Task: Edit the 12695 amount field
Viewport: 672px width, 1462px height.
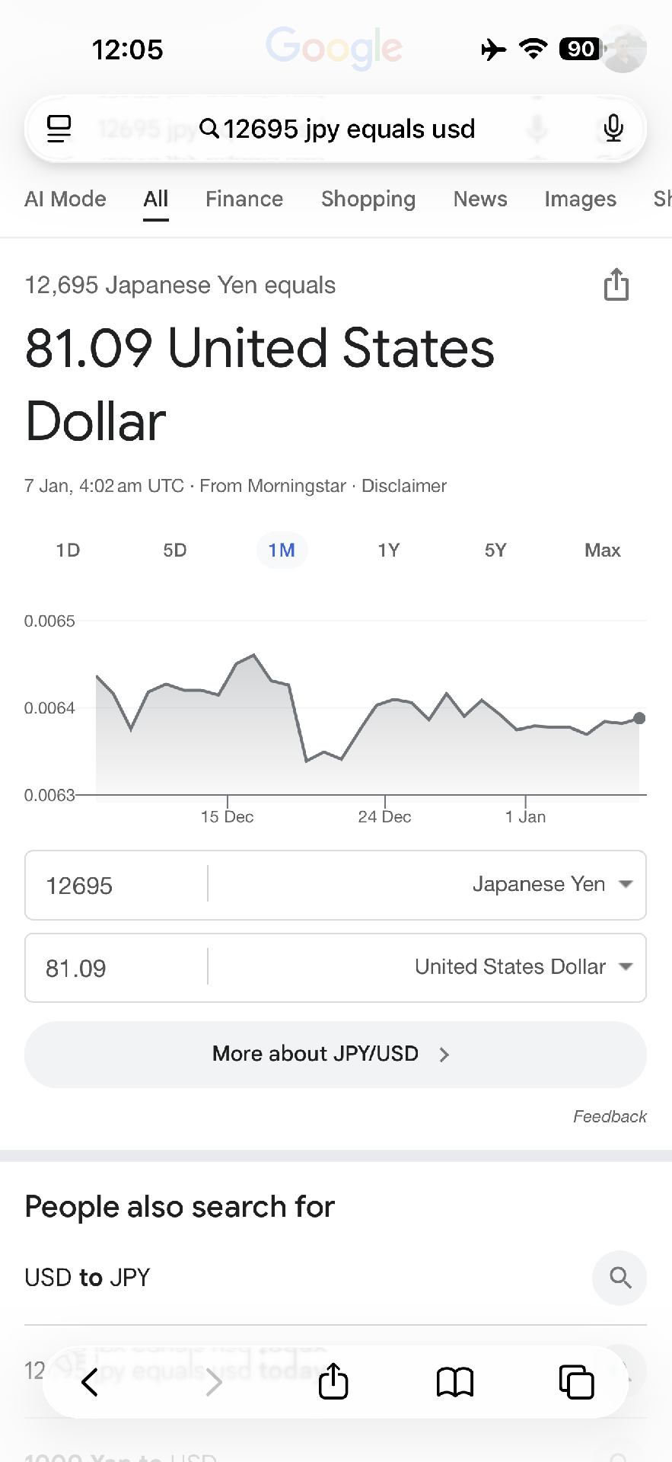Action: pos(114,886)
